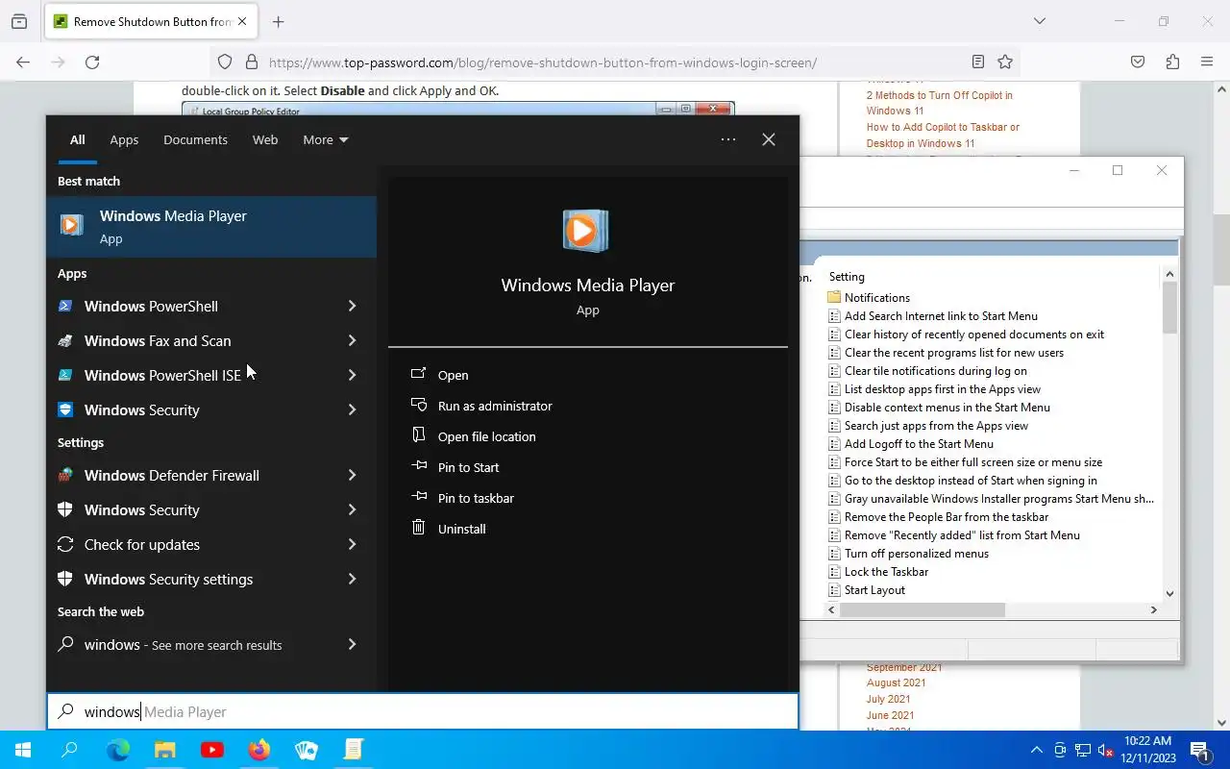
Task: Open Windows Media Player best match result
Action: click(211, 227)
